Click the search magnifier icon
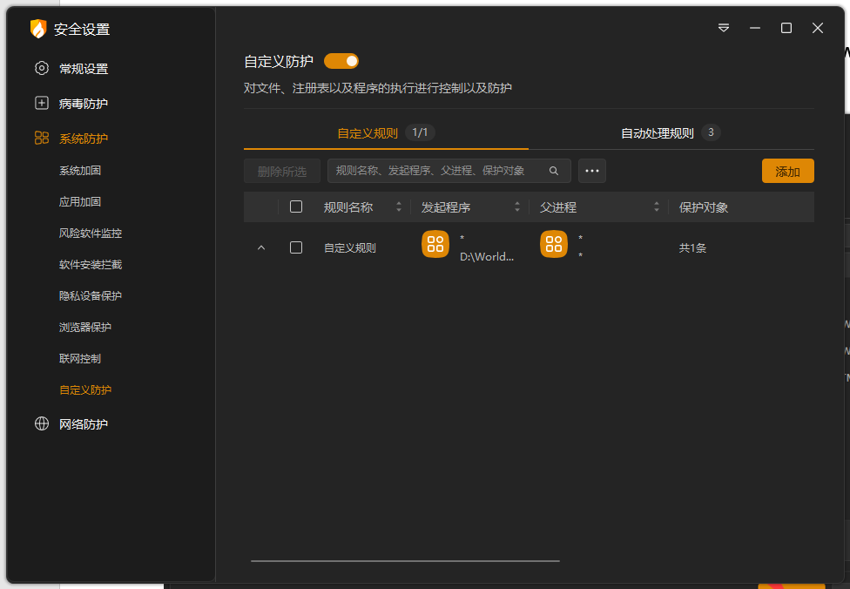The width and height of the screenshot is (850, 589). (554, 171)
